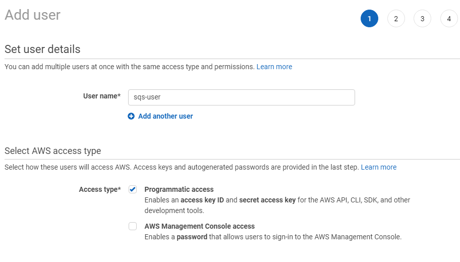The image size is (460, 262).
Task: Click the bold 'password' word in description
Action: (x=192, y=237)
